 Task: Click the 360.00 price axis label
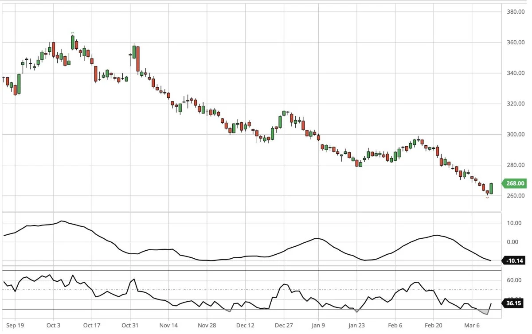516,43
